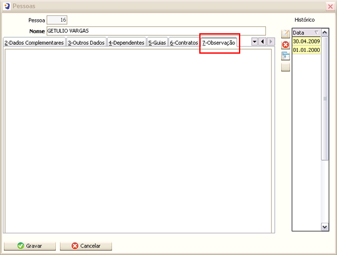
Task: Select the 30.04.2009 history row
Action: tap(306, 41)
